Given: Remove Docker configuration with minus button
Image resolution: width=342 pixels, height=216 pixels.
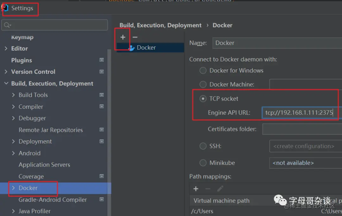Looking at the screenshot, I should pos(135,37).
